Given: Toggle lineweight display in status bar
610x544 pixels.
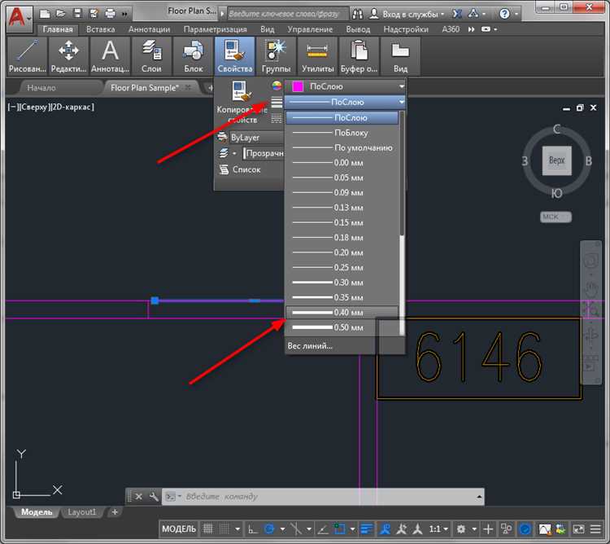Looking at the screenshot, I should point(367,529).
